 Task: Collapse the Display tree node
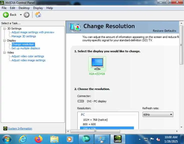coord(4,40)
